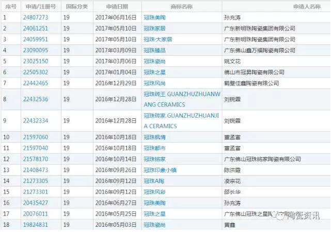Open registration number 22505302
333x232 pixels.
(36, 72)
